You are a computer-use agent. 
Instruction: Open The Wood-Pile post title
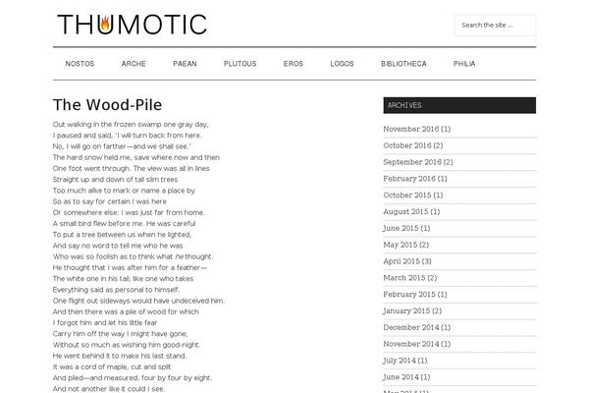click(107, 104)
